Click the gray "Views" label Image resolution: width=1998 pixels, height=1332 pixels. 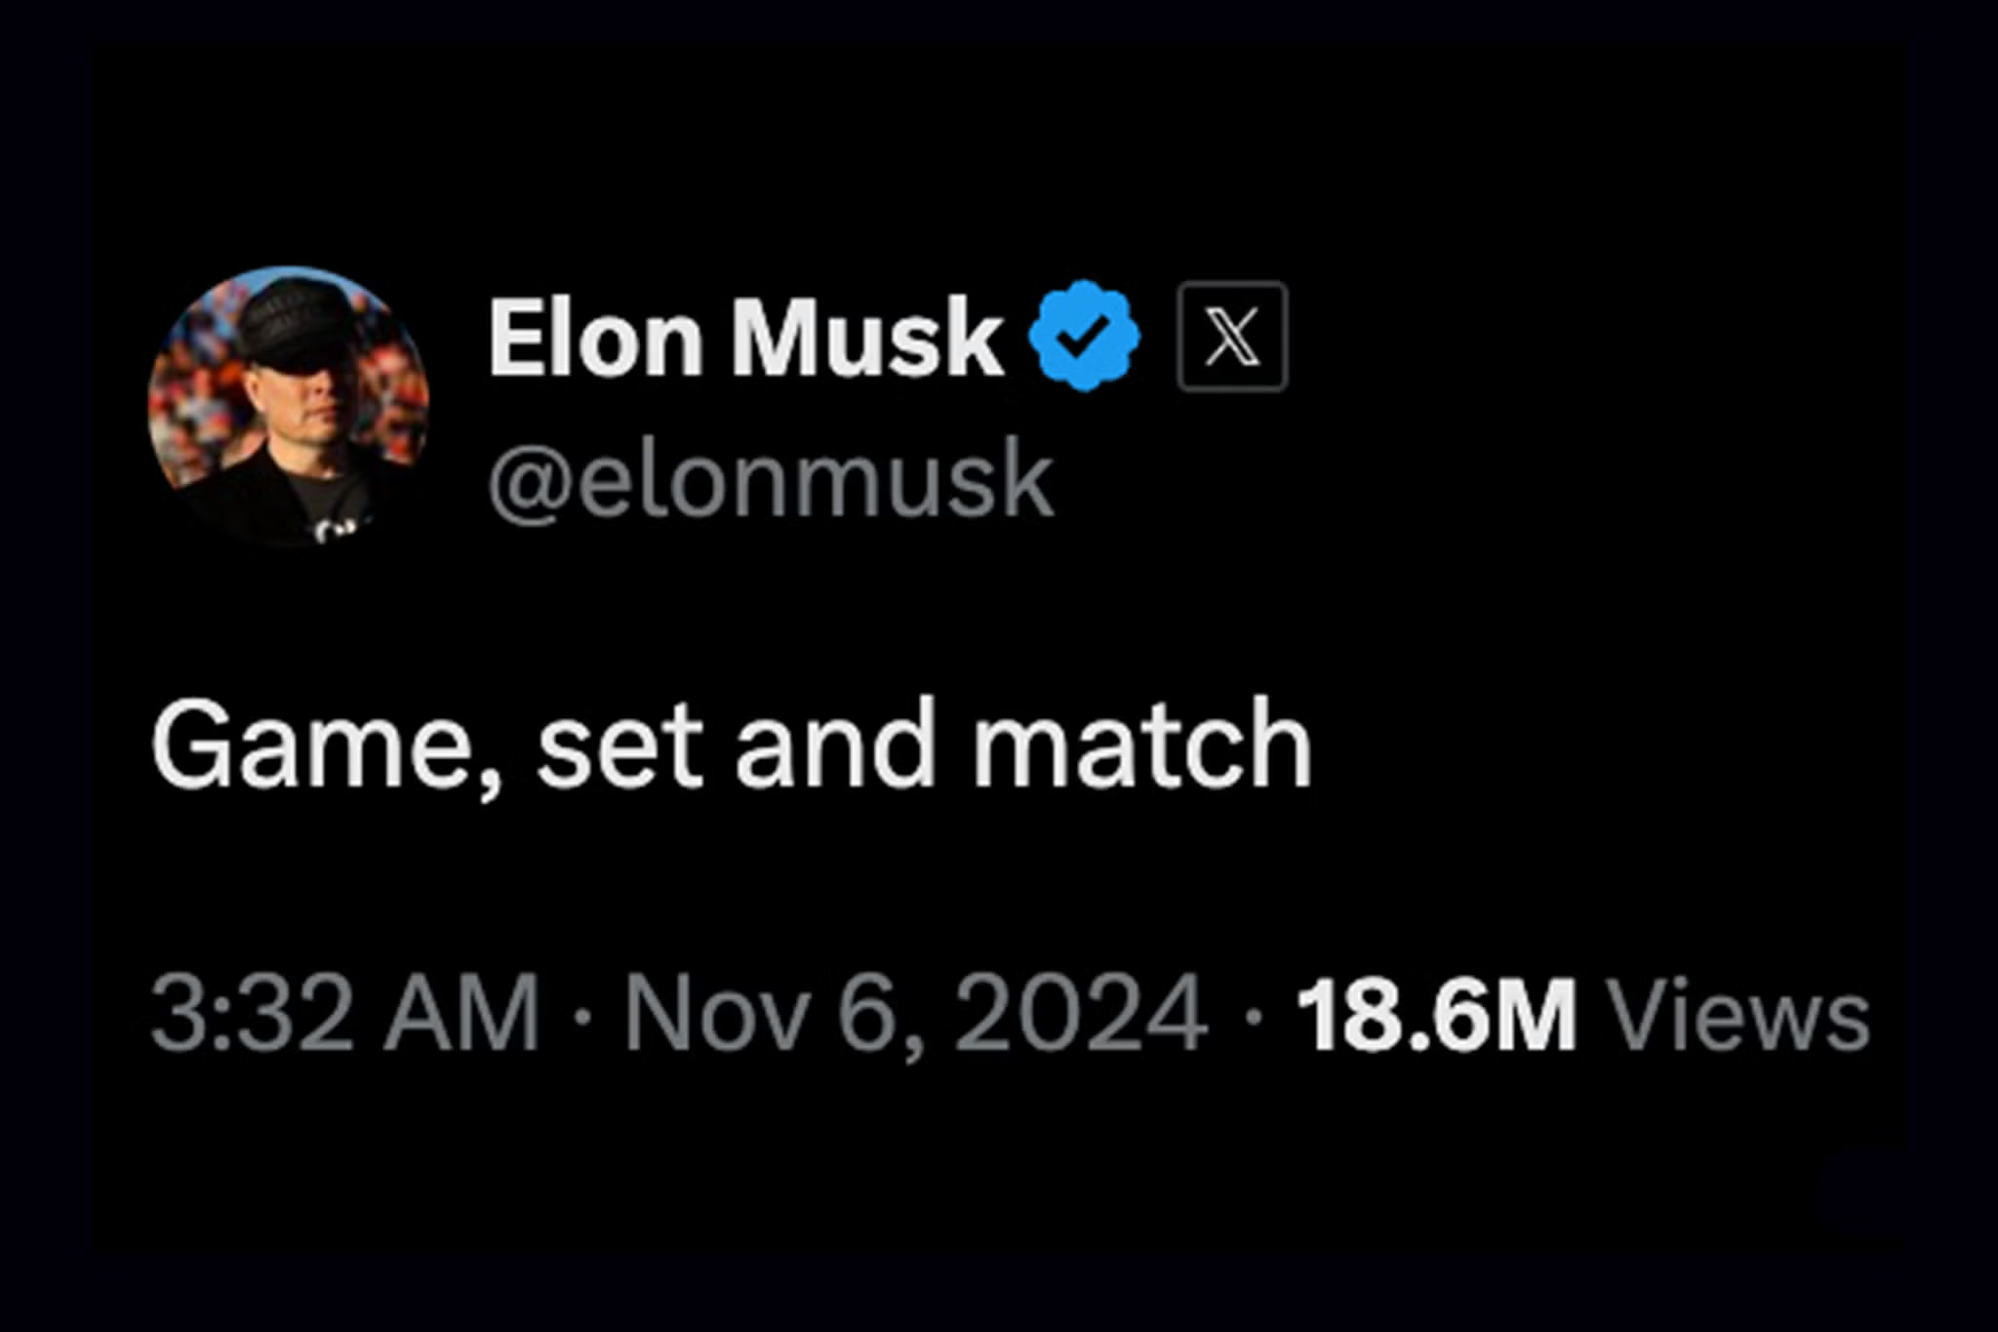[x=1738, y=1014]
